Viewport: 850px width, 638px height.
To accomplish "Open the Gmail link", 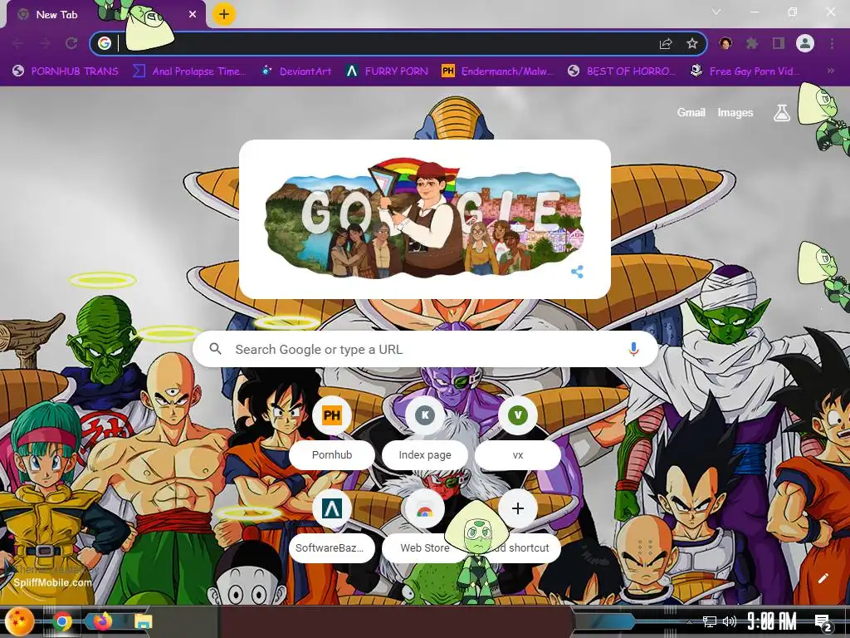I will coord(691,112).
